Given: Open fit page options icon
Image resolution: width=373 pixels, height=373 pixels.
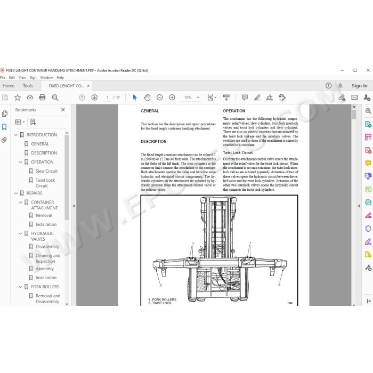Looking at the screenshot, I should [212, 98].
